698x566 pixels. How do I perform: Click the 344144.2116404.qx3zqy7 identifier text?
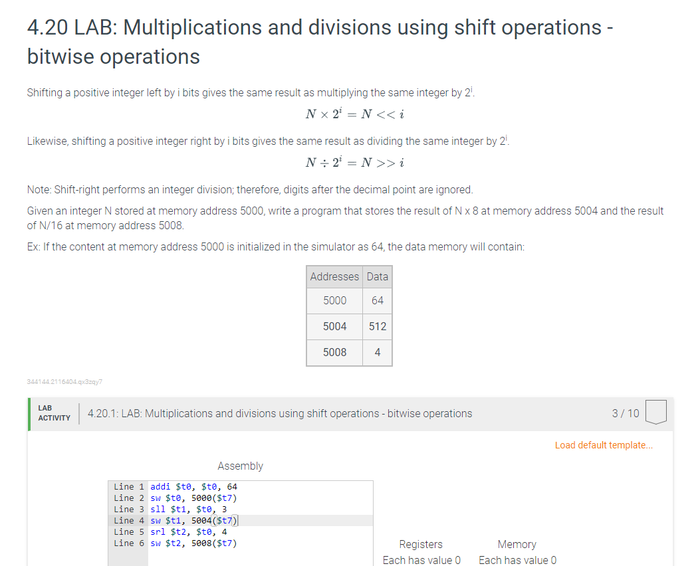(x=65, y=381)
